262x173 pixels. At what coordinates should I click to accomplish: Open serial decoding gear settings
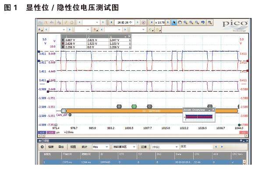pos(42,147)
